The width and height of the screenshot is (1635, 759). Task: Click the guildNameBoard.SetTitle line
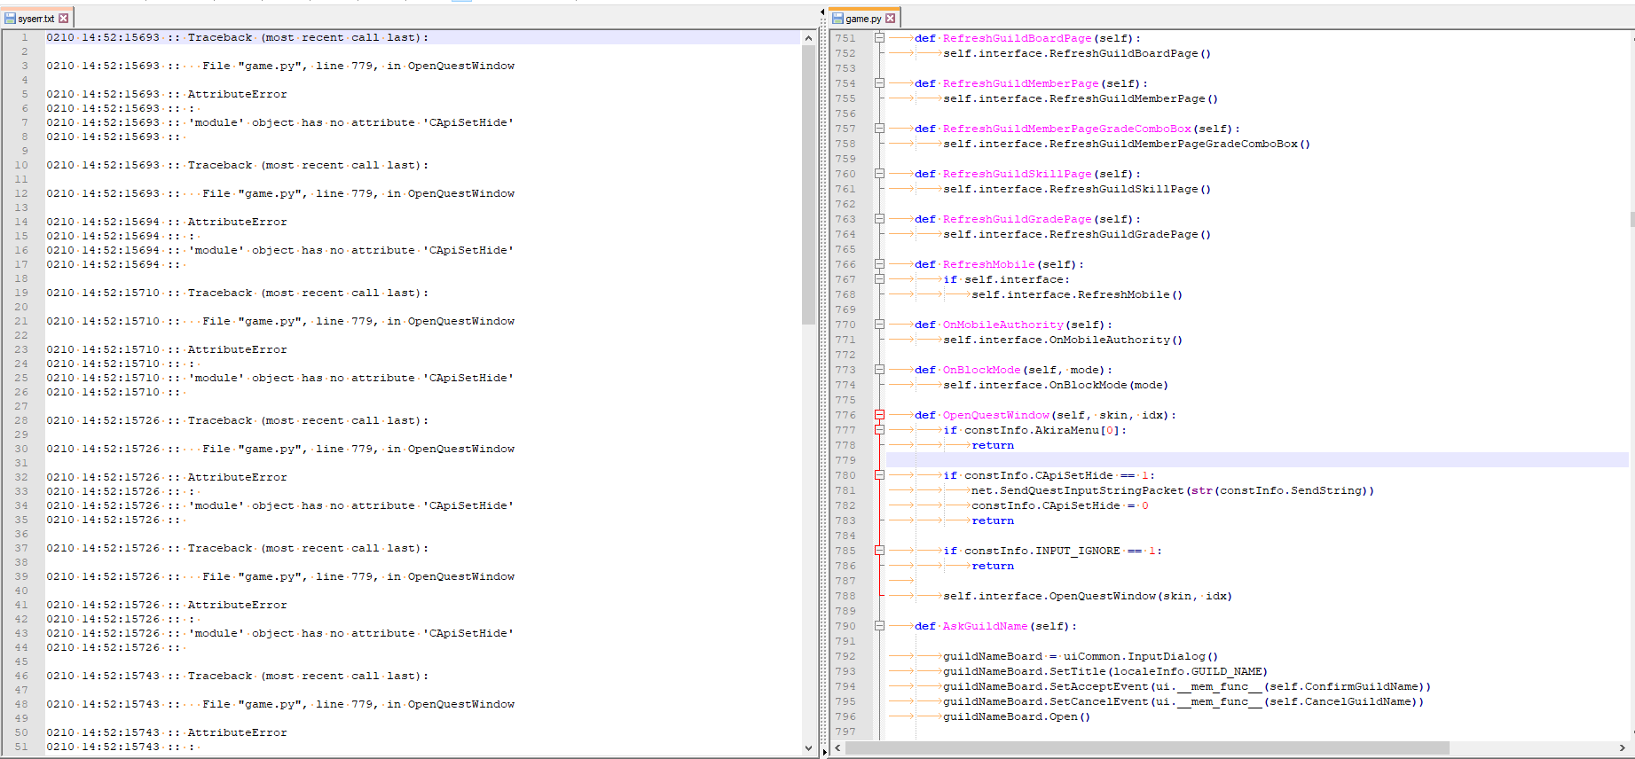1105,671
